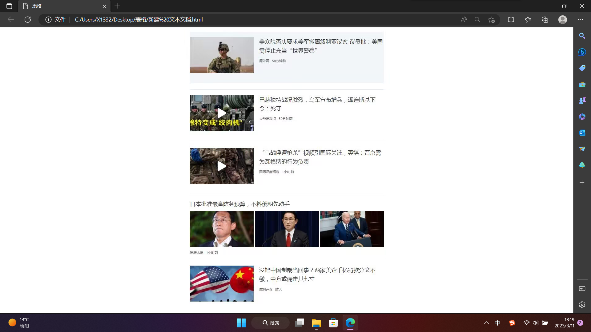Open the Drop paper-plane sidebar icon

(582, 149)
